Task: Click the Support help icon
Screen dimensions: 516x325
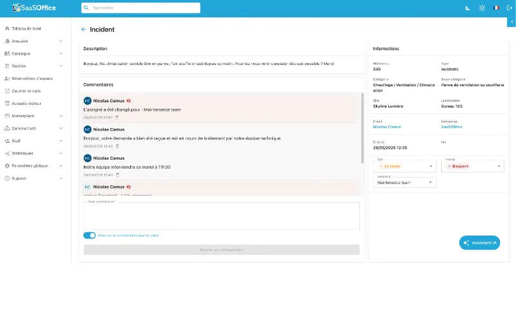Action: click(x=7, y=178)
